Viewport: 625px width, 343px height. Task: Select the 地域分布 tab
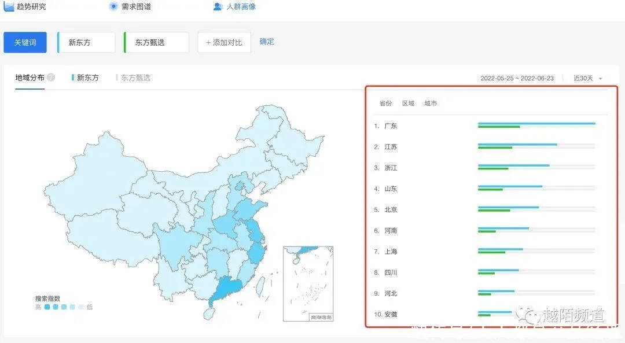(x=31, y=76)
